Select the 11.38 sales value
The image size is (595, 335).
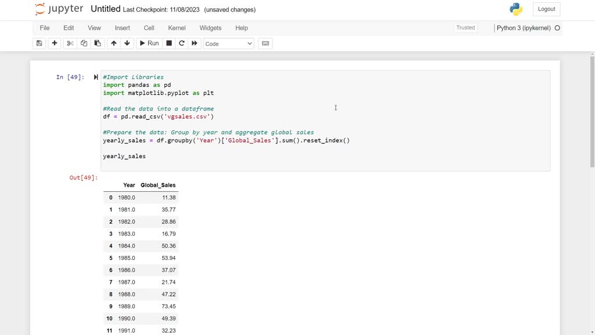[x=169, y=198]
